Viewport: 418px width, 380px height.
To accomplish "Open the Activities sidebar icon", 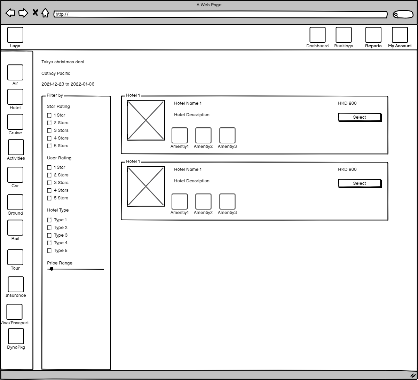I will tap(16, 147).
